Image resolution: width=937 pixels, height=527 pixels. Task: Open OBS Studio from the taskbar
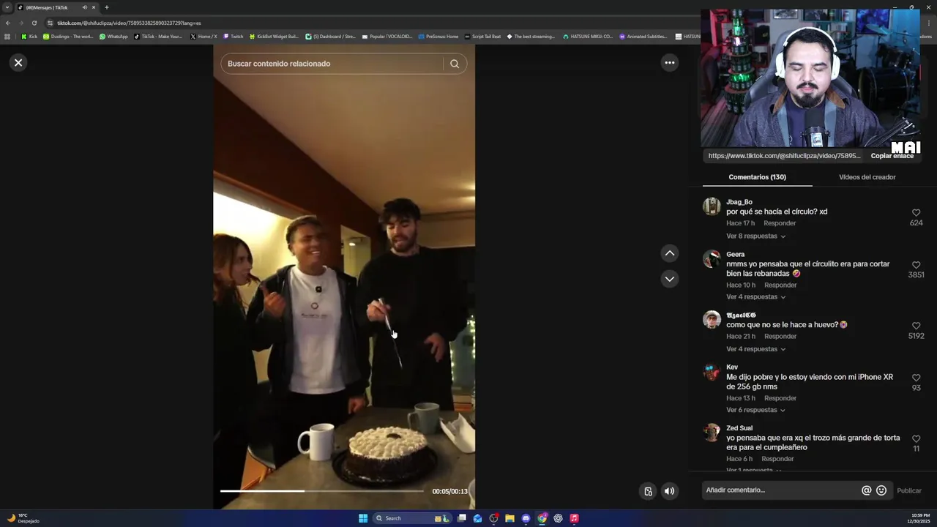(493, 518)
